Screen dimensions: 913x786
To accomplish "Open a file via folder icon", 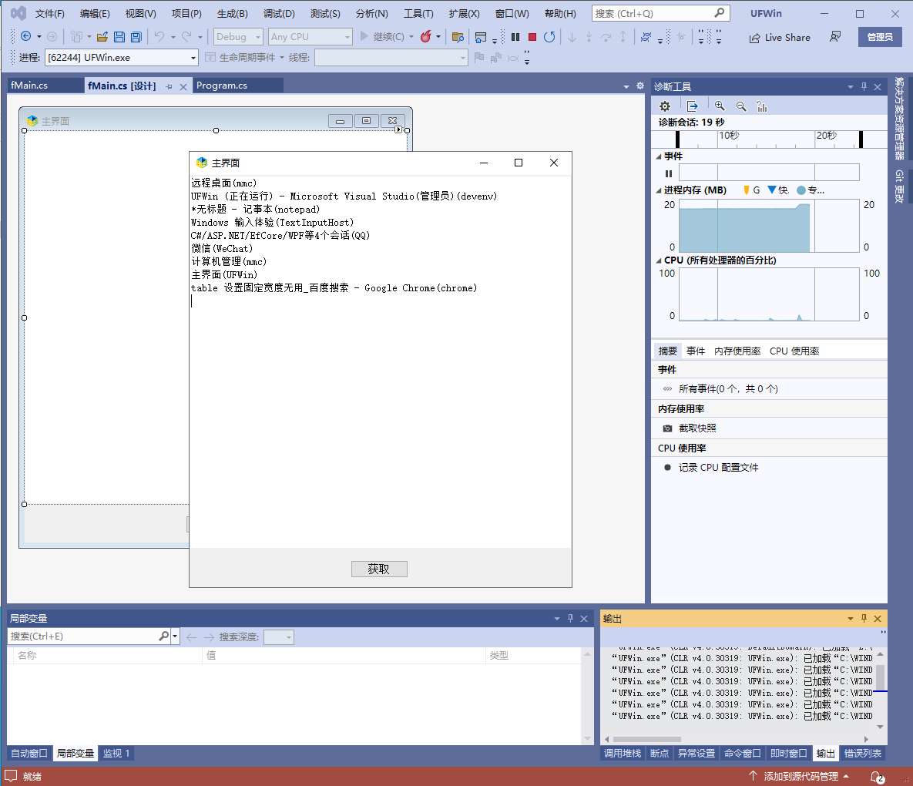I will point(102,37).
